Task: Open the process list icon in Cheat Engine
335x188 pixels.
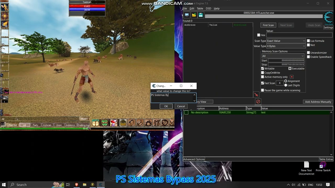Action: [187, 15]
